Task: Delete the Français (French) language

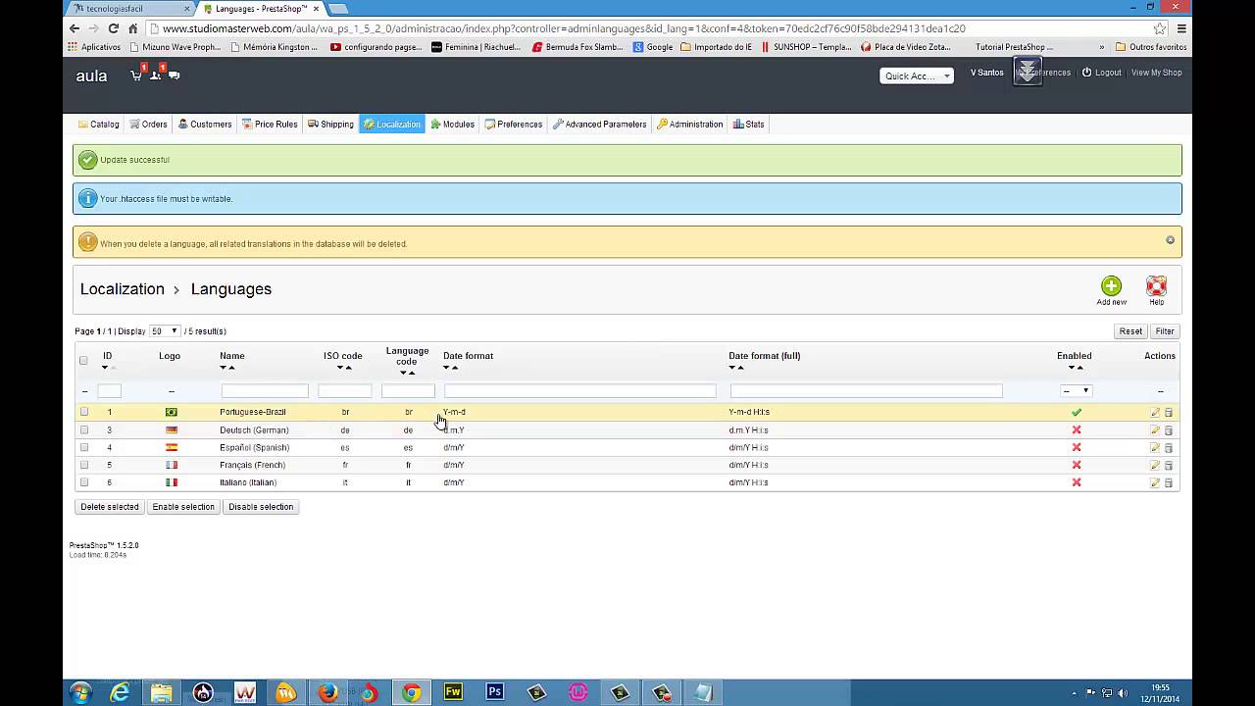Action: pos(1169,466)
